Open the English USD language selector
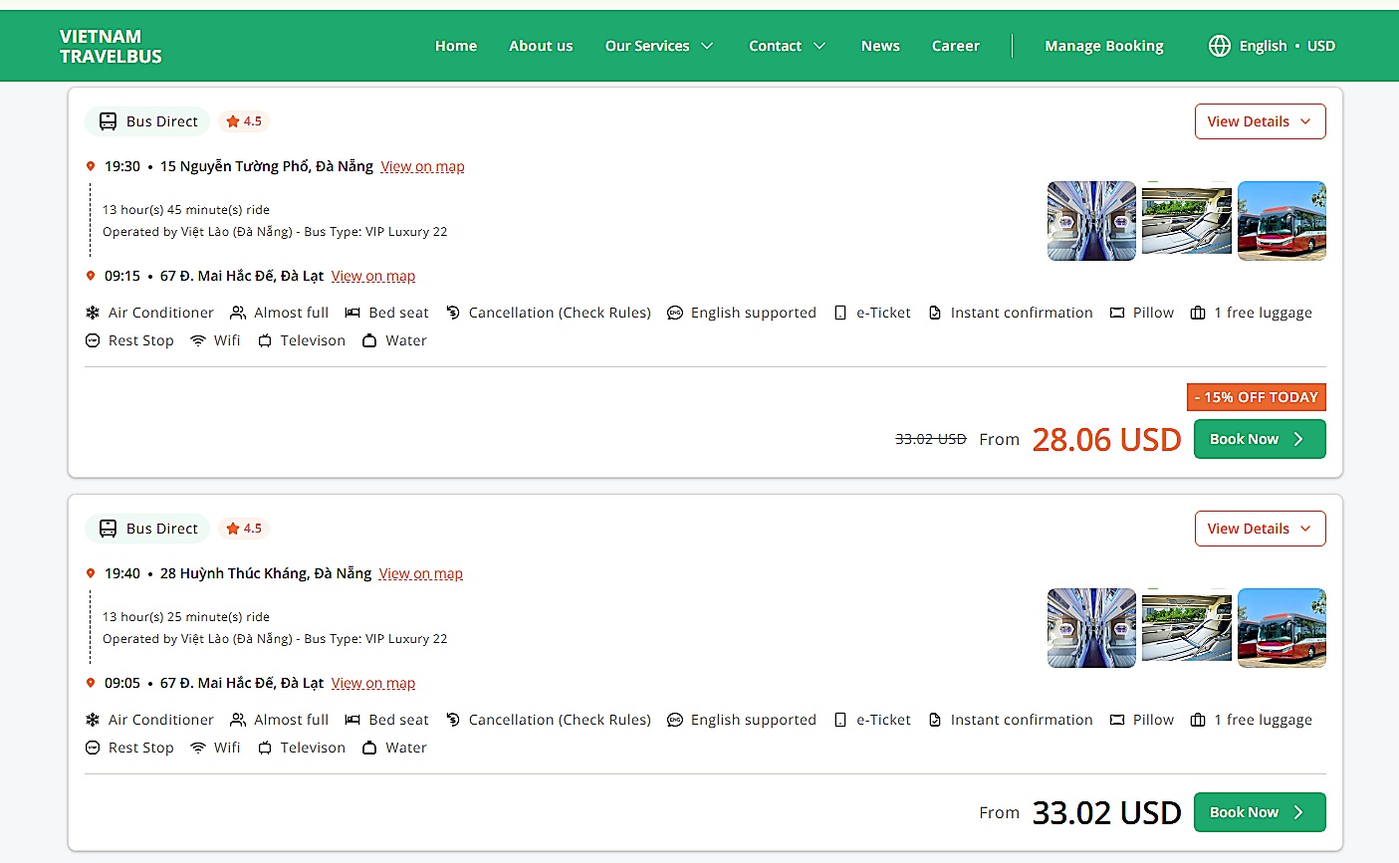This screenshot has width=1399, height=863. coord(1272,46)
